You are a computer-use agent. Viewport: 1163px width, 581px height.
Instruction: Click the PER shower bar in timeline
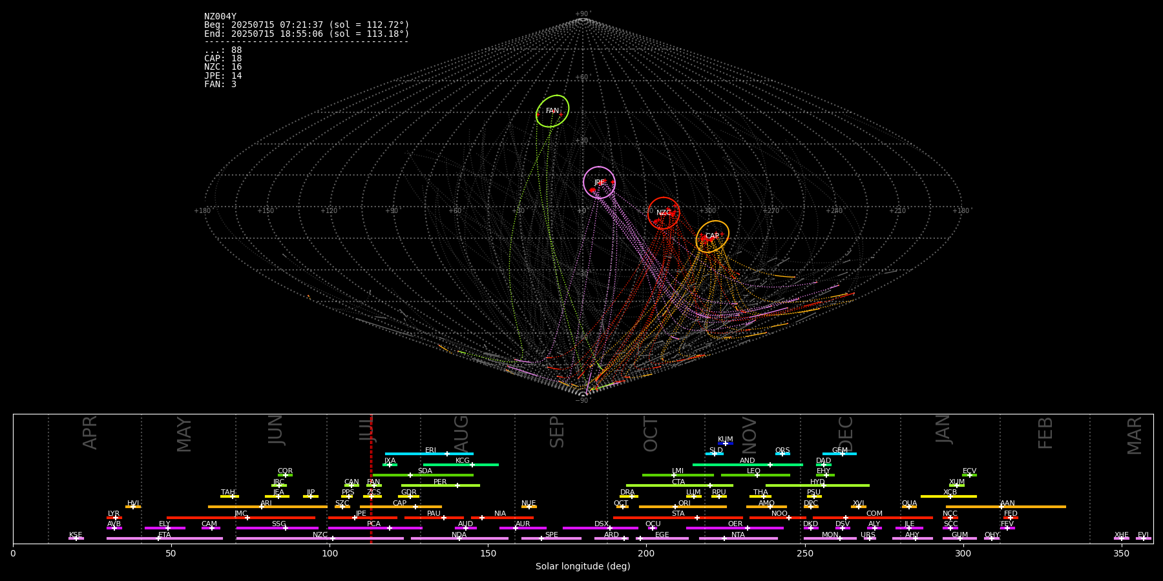(441, 485)
